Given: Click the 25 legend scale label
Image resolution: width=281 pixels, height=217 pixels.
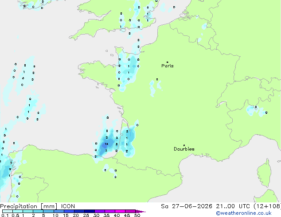Looking at the screenshot, I should [x=86, y=215].
